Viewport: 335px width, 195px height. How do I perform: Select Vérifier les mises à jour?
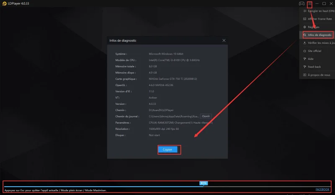(317, 43)
